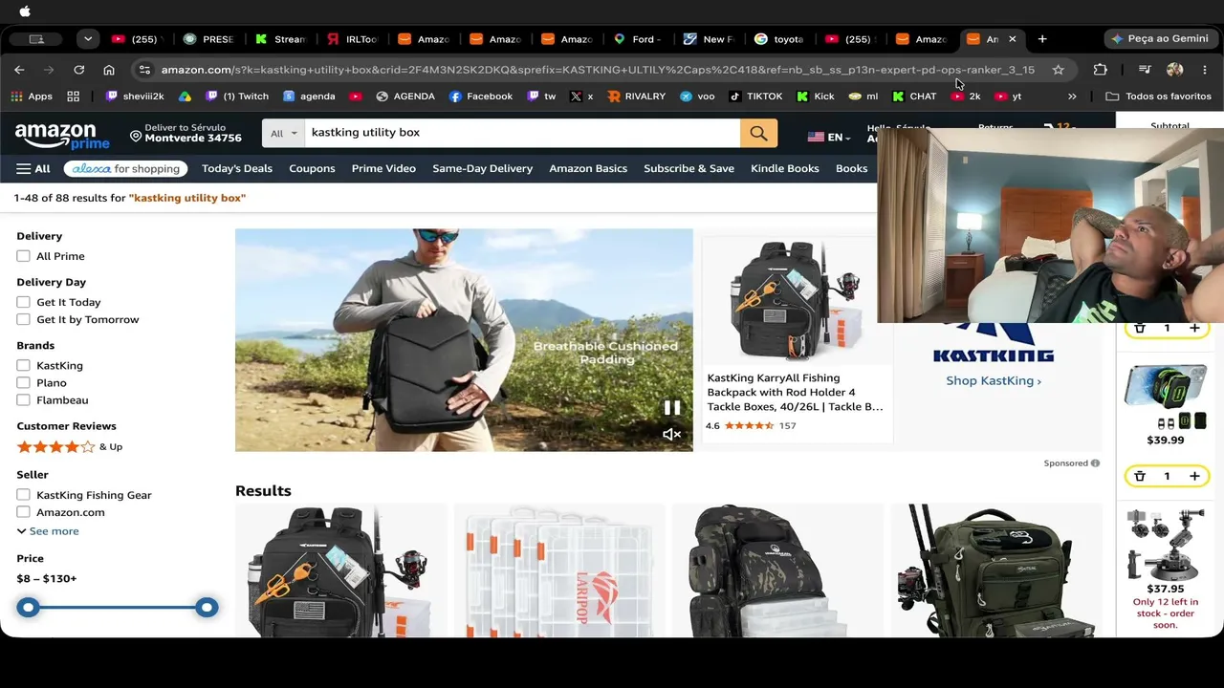Screen dimensions: 1224x688
Task: Open the media control icon in toolbar
Action: point(1145,70)
